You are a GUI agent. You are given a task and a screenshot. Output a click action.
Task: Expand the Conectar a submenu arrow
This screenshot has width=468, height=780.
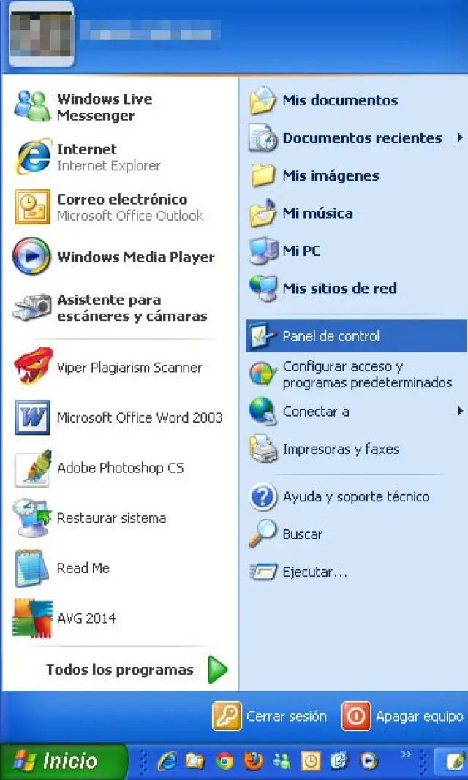coord(460,411)
